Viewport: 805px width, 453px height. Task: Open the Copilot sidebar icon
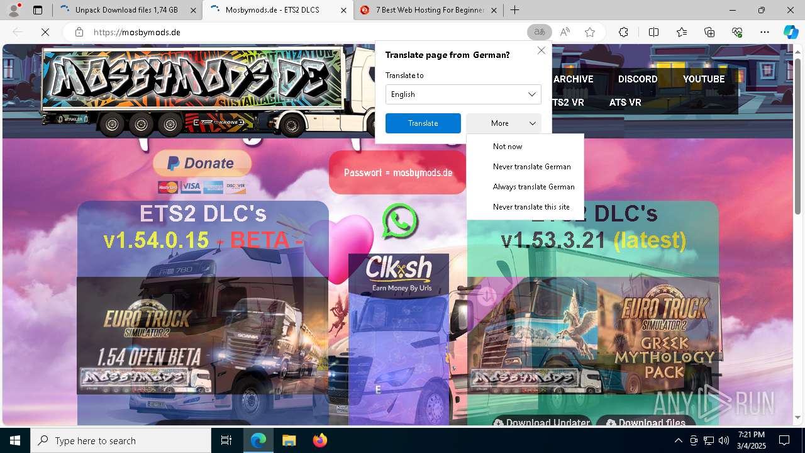tap(791, 32)
